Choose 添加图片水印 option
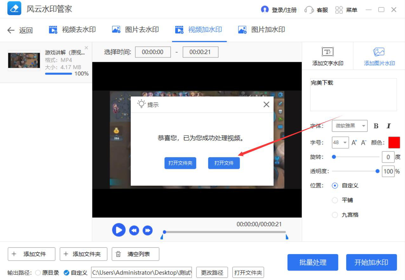The height and width of the screenshot is (280, 405). pos(379,57)
